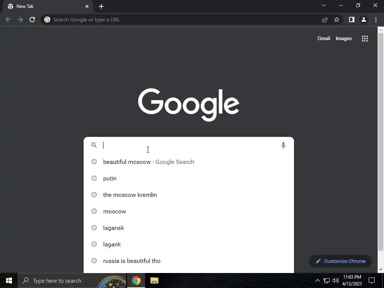Viewport: 384px width, 288px height.
Task: Close the New Tab tab
Action: pos(87,6)
